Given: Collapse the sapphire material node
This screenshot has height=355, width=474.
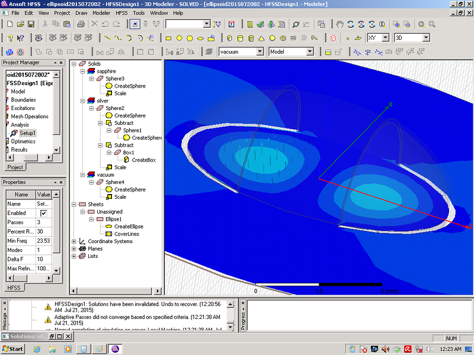Looking at the screenshot, I should pyautogui.click(x=83, y=71).
